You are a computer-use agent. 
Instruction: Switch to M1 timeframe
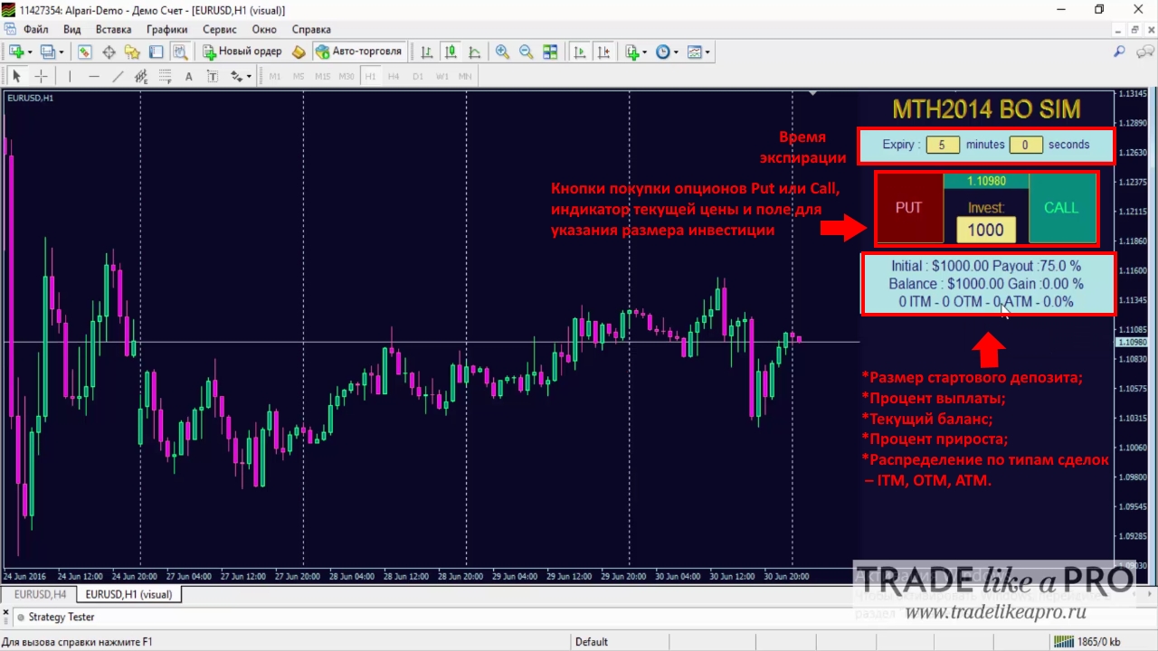275,76
